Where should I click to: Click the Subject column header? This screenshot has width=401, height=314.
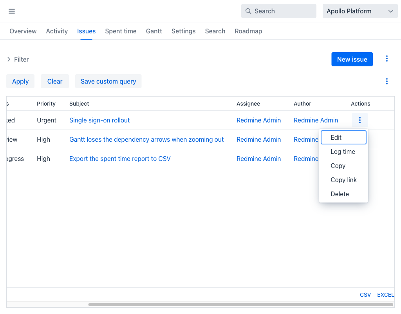(79, 104)
